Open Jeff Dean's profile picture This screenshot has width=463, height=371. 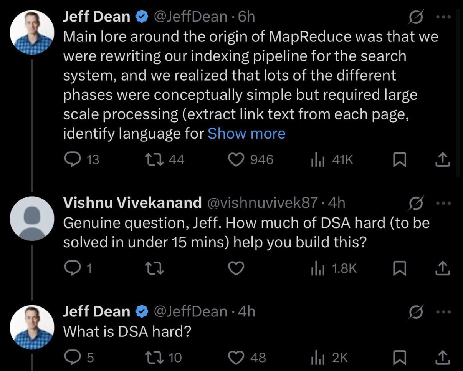click(33, 32)
